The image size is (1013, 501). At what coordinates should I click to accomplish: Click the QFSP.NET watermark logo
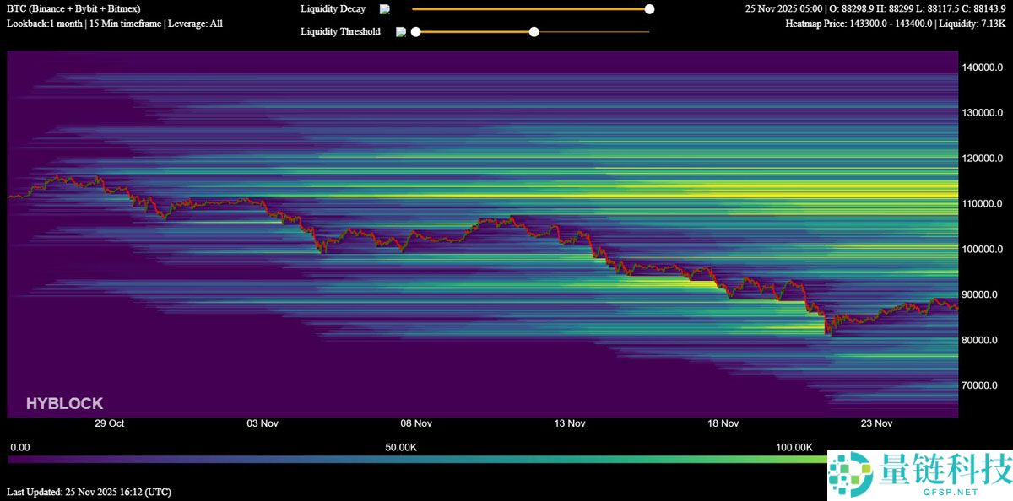point(918,475)
